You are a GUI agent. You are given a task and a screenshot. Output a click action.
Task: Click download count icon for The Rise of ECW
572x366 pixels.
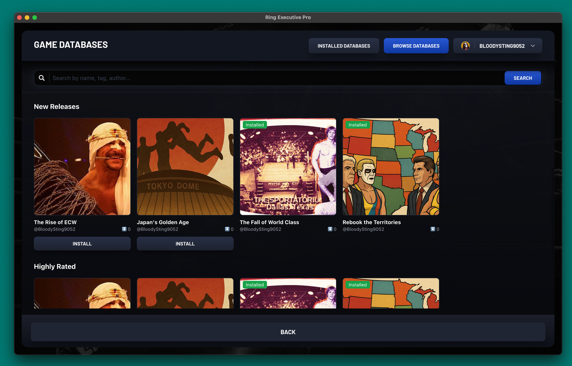point(124,229)
